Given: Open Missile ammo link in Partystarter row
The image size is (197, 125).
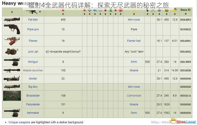Looking at the screenshot, I should click(x=134, y=104).
